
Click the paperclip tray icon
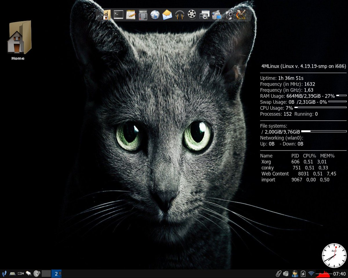point(278,273)
